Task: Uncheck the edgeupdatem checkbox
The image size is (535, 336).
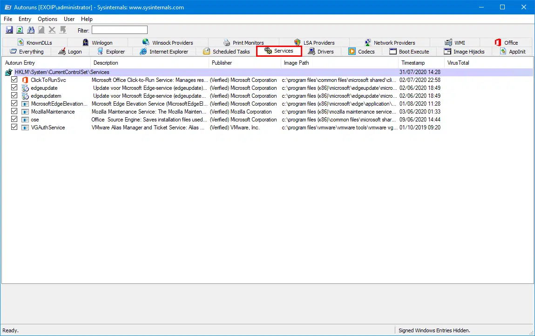Action: coord(14,95)
